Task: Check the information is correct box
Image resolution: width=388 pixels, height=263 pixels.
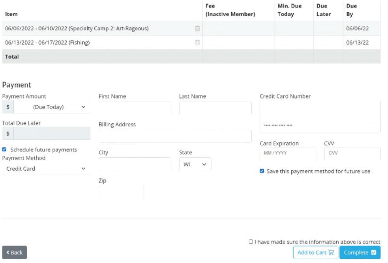Action: tap(251, 242)
